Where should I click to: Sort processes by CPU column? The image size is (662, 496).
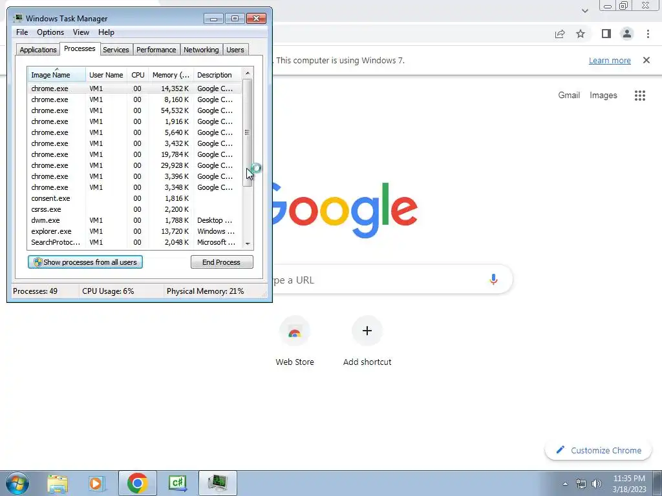pyautogui.click(x=138, y=75)
